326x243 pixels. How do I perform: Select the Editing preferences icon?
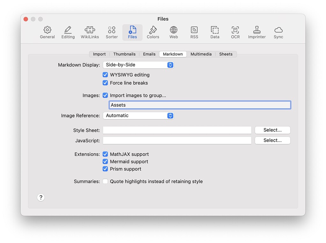(68, 32)
